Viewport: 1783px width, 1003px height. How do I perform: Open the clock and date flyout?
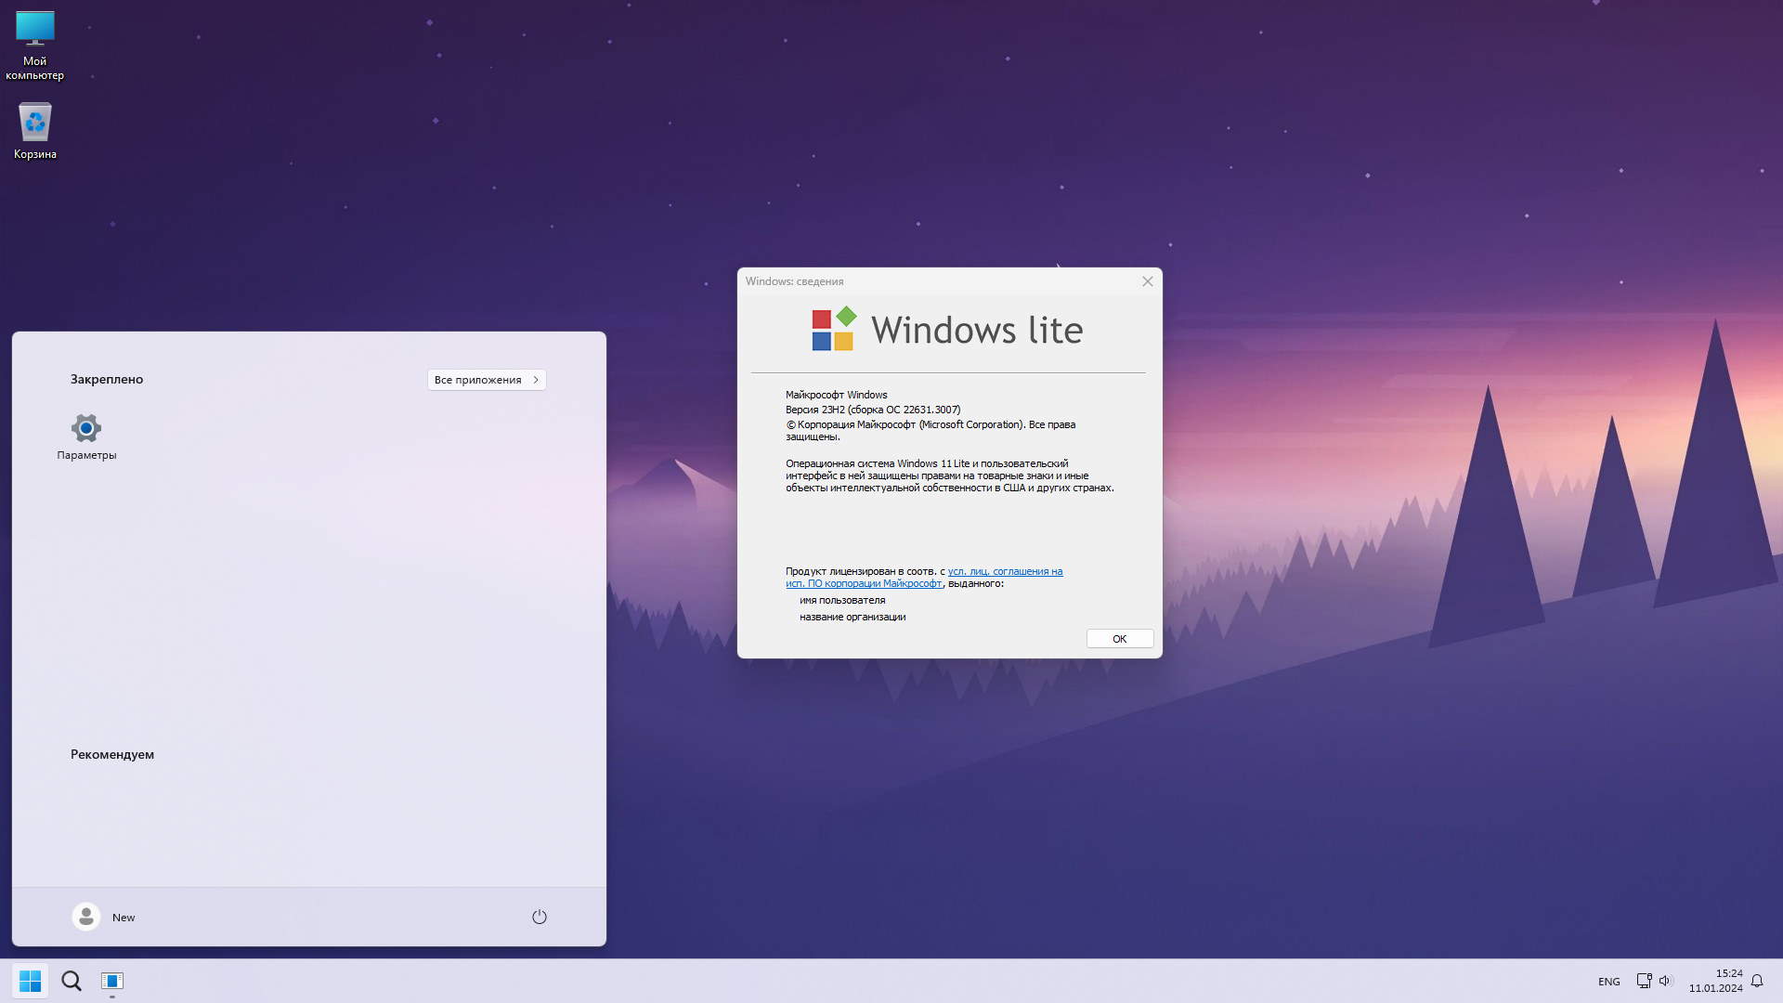(x=1715, y=981)
